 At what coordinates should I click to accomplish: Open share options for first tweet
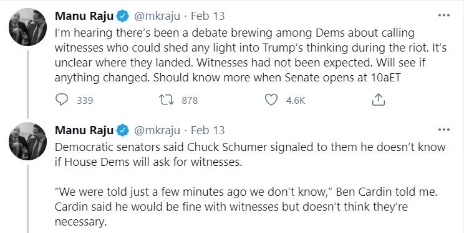coord(378,99)
